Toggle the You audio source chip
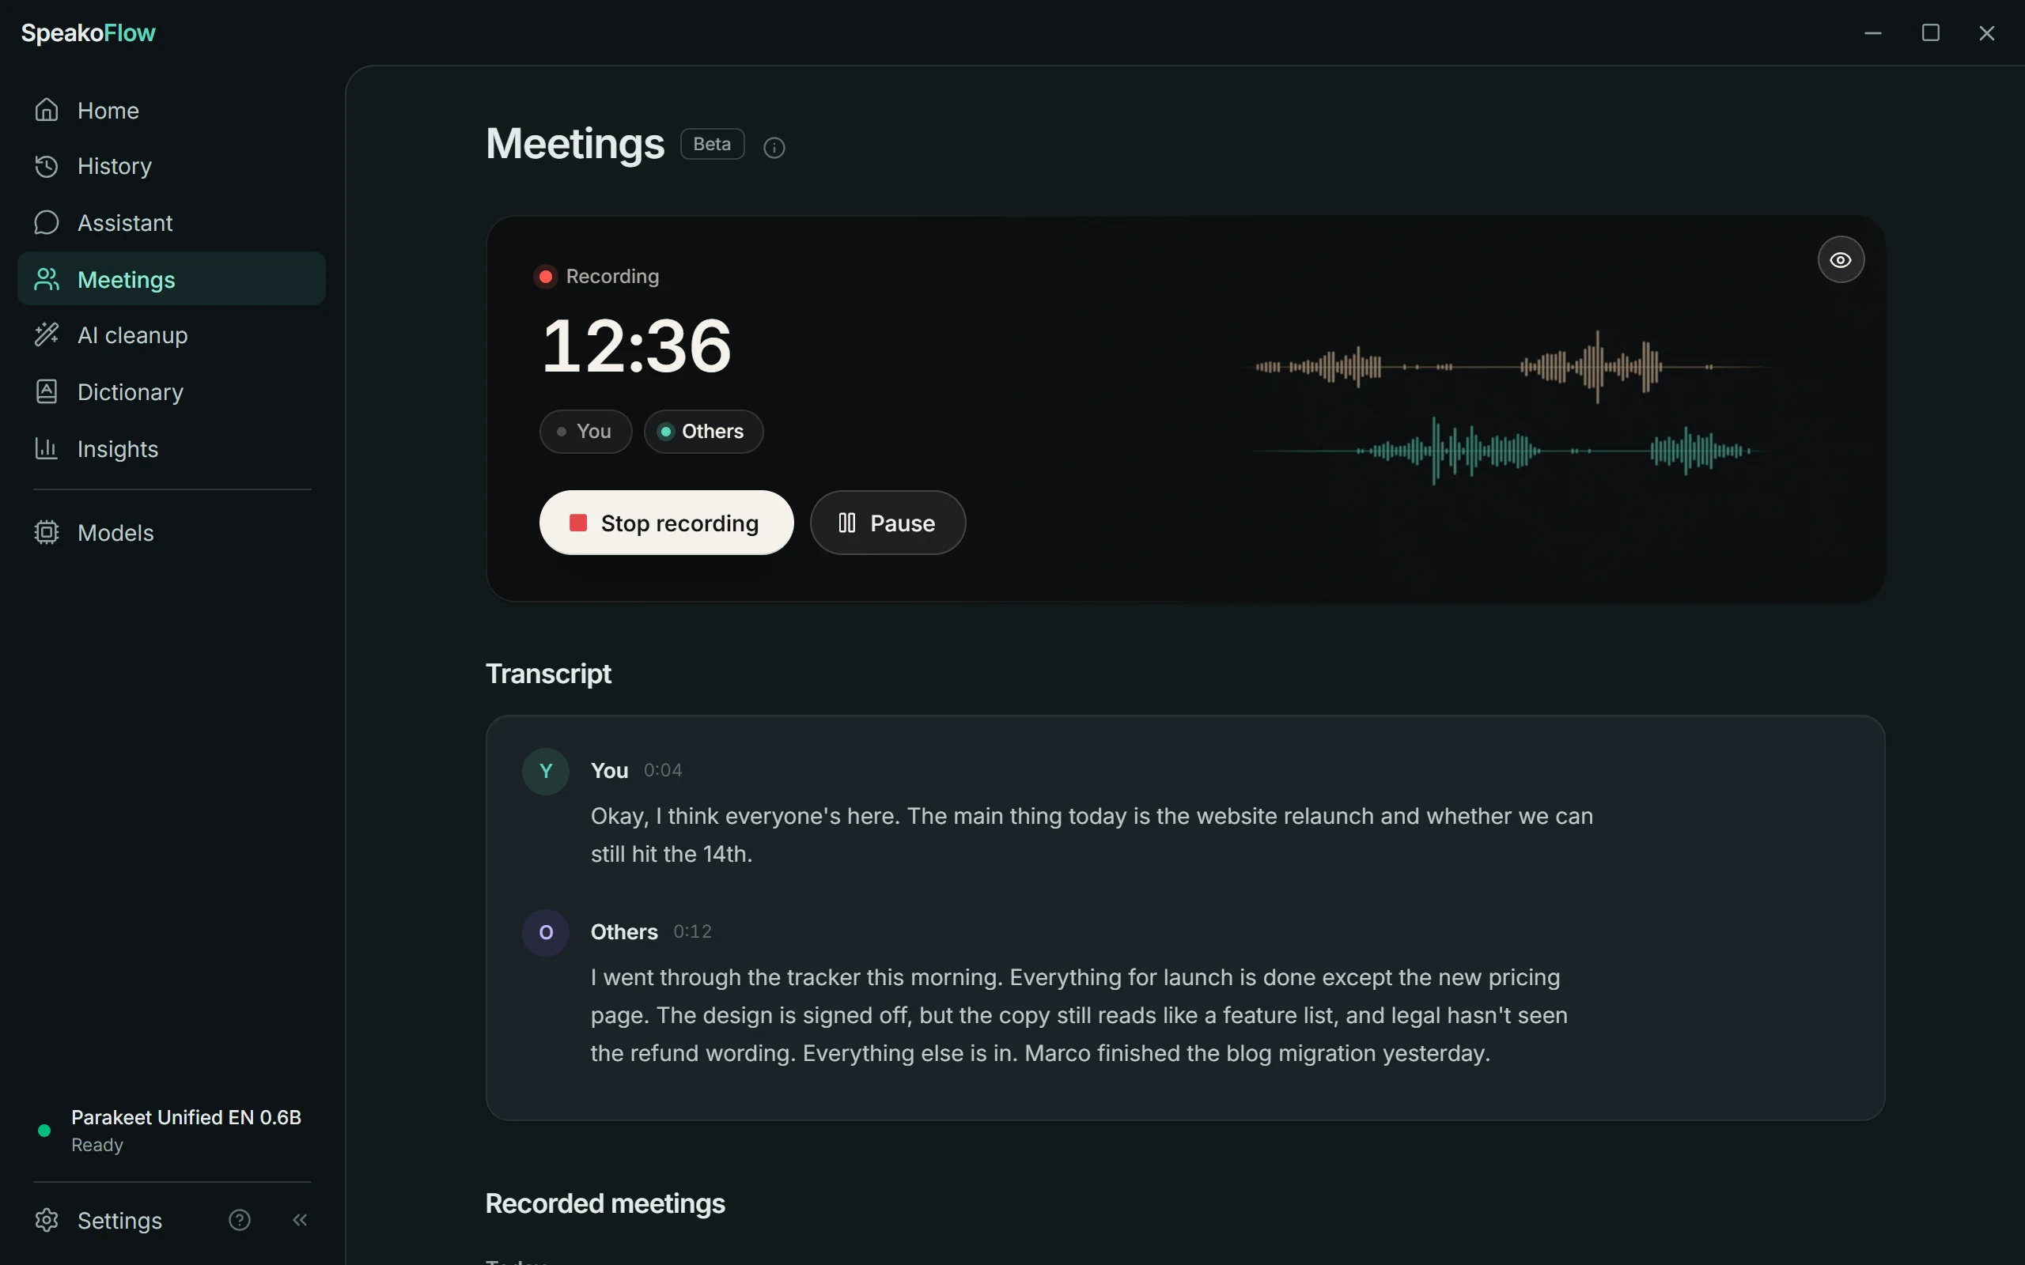2025x1265 pixels. (x=585, y=431)
